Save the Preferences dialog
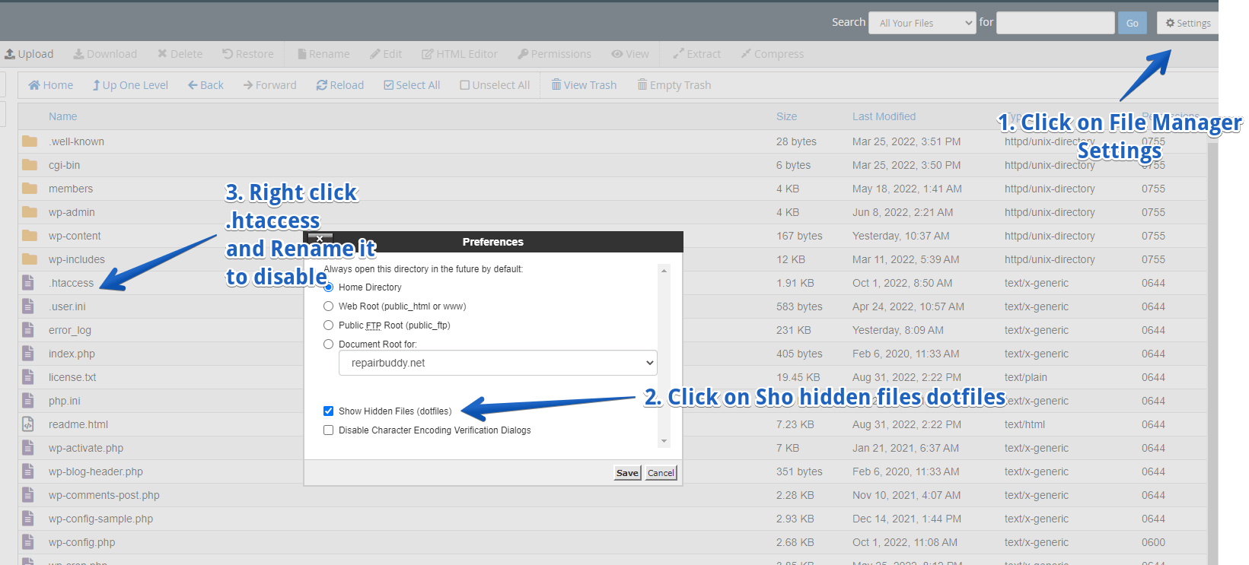The width and height of the screenshot is (1249, 565). point(627,473)
